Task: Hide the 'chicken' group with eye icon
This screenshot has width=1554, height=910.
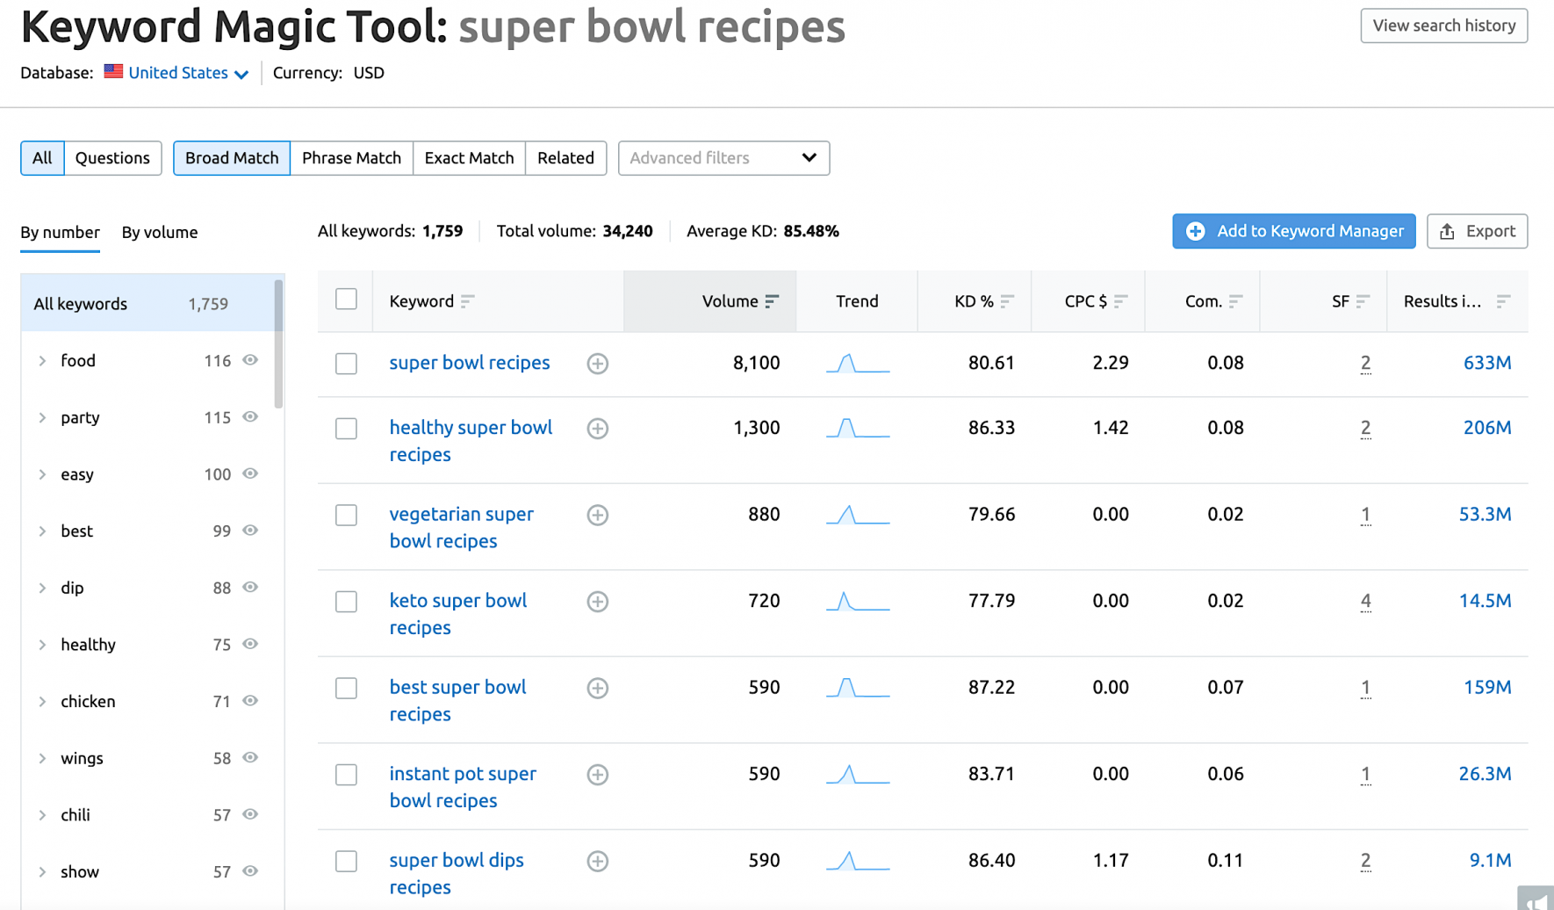Action: pyautogui.click(x=250, y=701)
